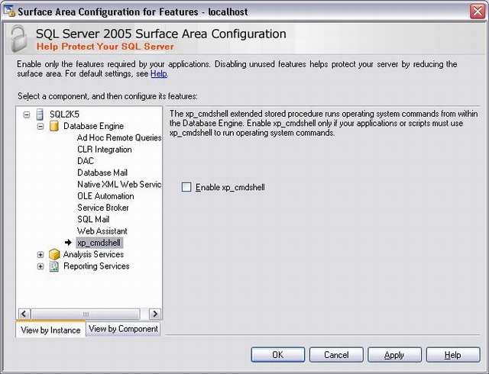Image resolution: width=489 pixels, height=374 pixels.
Task: Select the DAC feature
Action: point(86,161)
